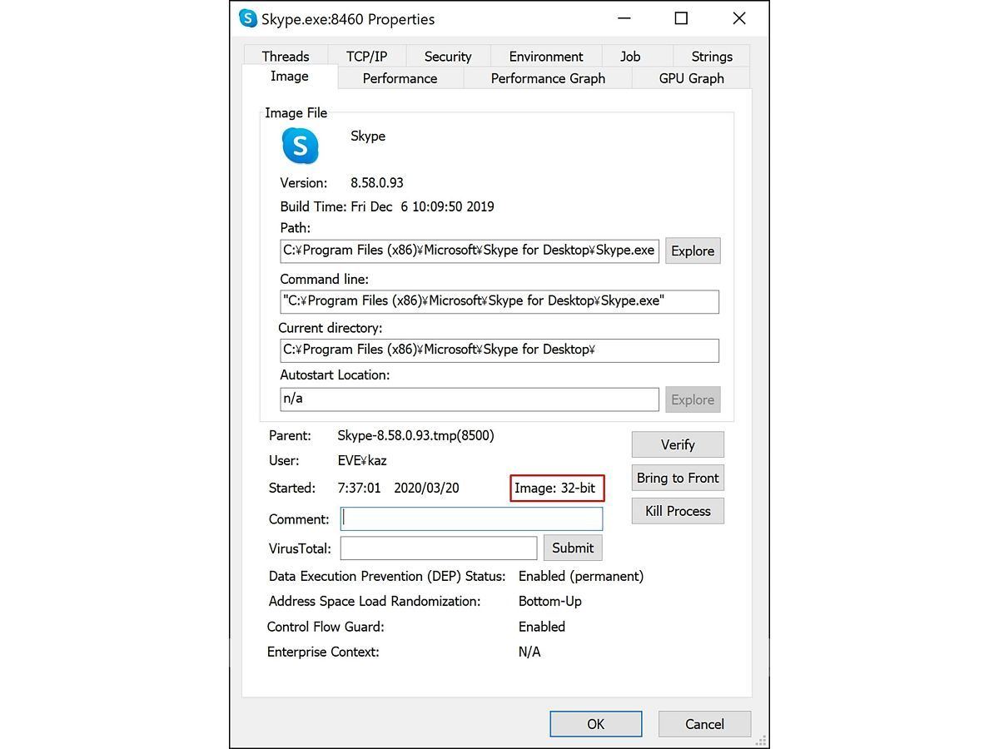Screen dimensions: 999x749
Task: Click the 'Skype' description text
Action: click(368, 136)
